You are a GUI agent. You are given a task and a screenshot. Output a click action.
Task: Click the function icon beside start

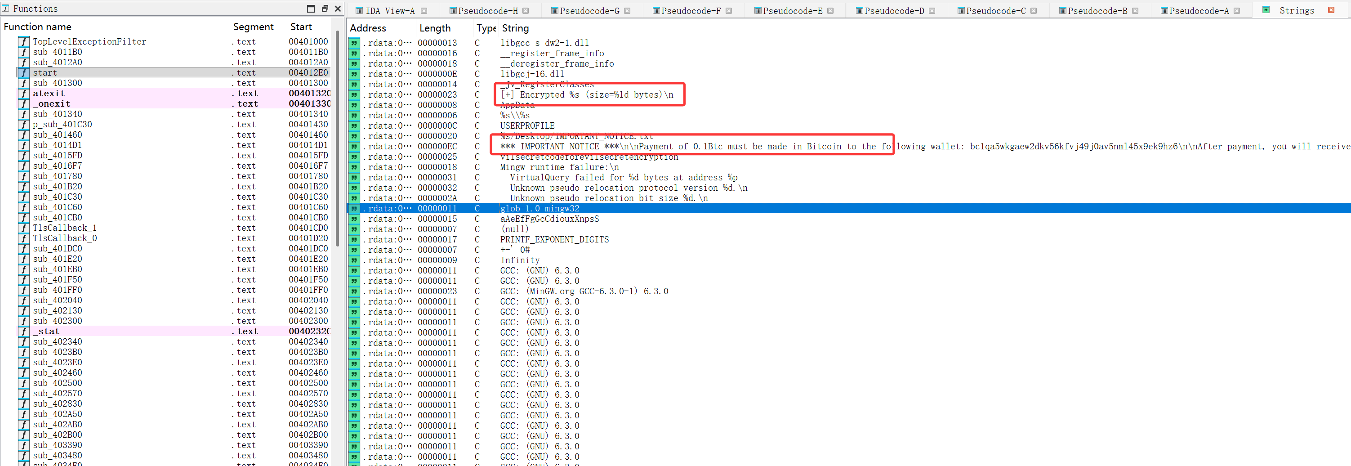click(x=23, y=72)
